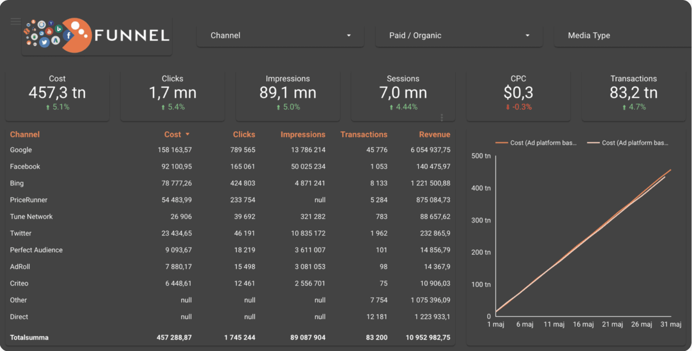
Task: Click total revenue value 10 952 982,75
Action: coord(428,338)
